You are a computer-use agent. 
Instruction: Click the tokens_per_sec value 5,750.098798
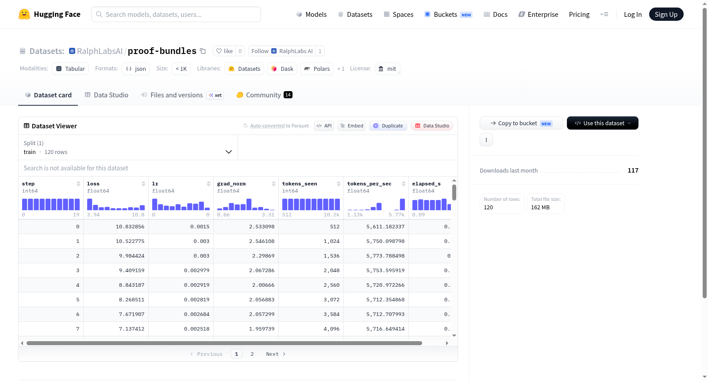point(385,241)
